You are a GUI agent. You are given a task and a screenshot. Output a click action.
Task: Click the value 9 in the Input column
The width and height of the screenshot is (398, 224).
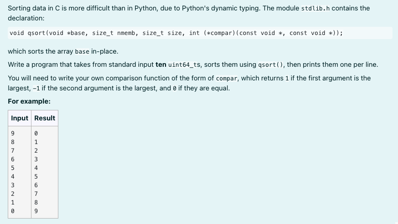[13, 134]
